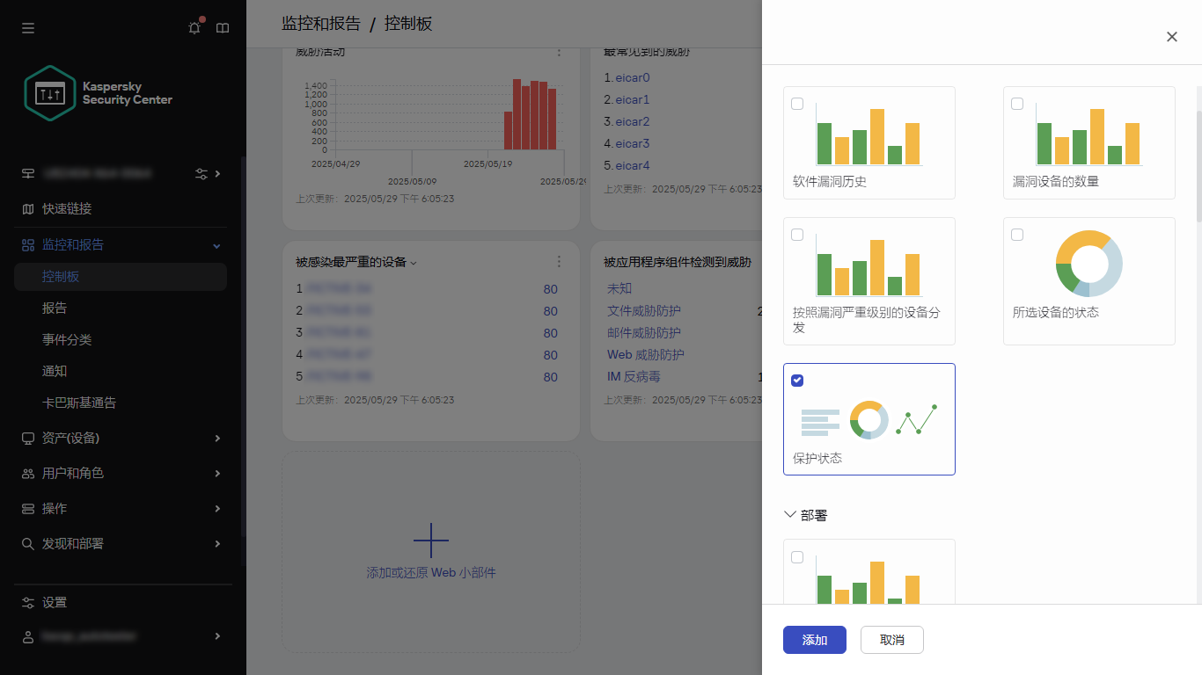Image resolution: width=1202 pixels, height=675 pixels.
Task: Collapse the 监控和报告 sidebar section
Action: [216, 245]
